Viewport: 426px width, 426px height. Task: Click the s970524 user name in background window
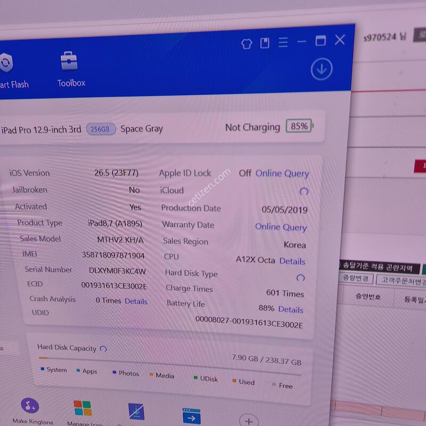(x=384, y=36)
